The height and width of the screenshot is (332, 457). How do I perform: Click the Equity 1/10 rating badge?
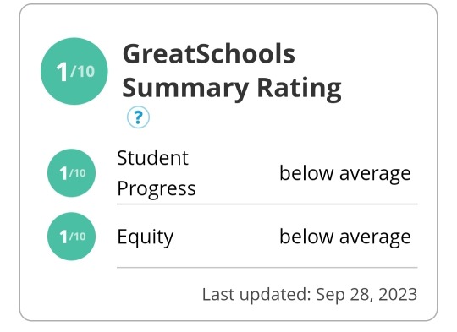click(x=71, y=237)
